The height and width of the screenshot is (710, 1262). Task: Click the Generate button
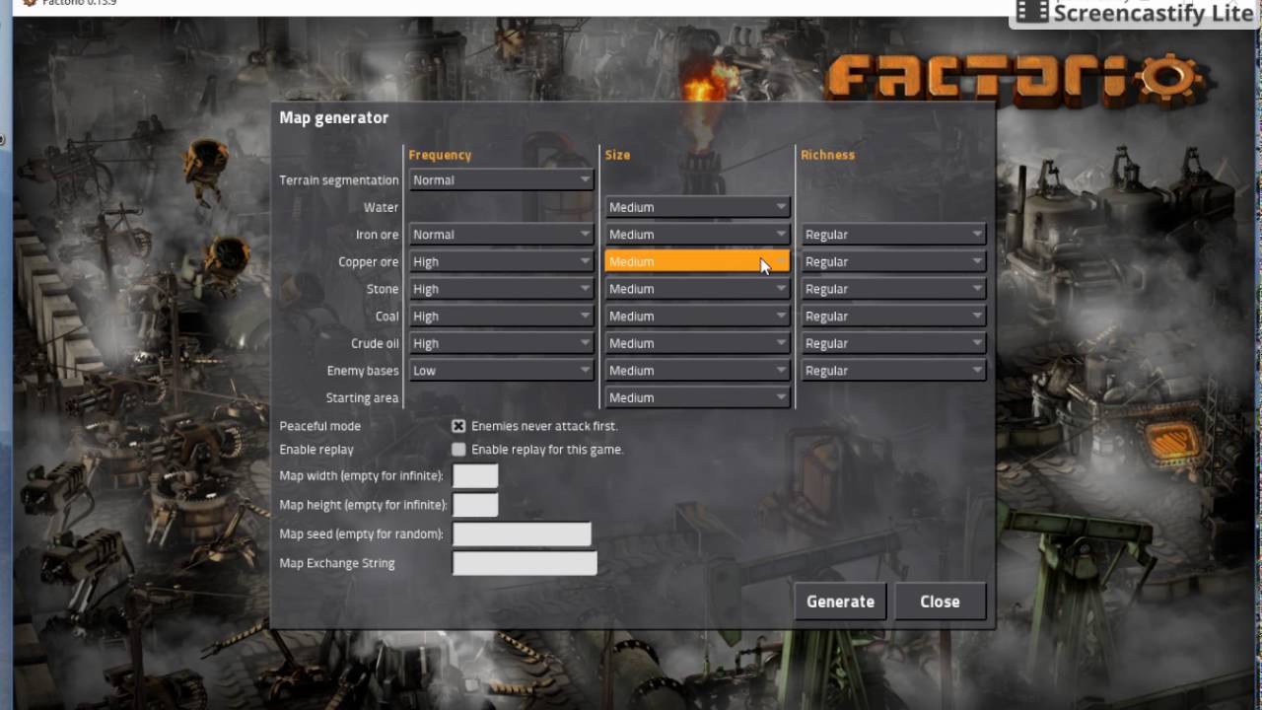pyautogui.click(x=840, y=602)
